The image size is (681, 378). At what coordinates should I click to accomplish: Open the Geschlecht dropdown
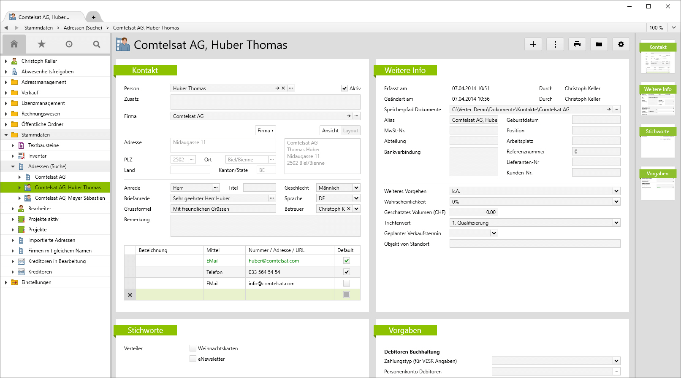[x=356, y=188]
